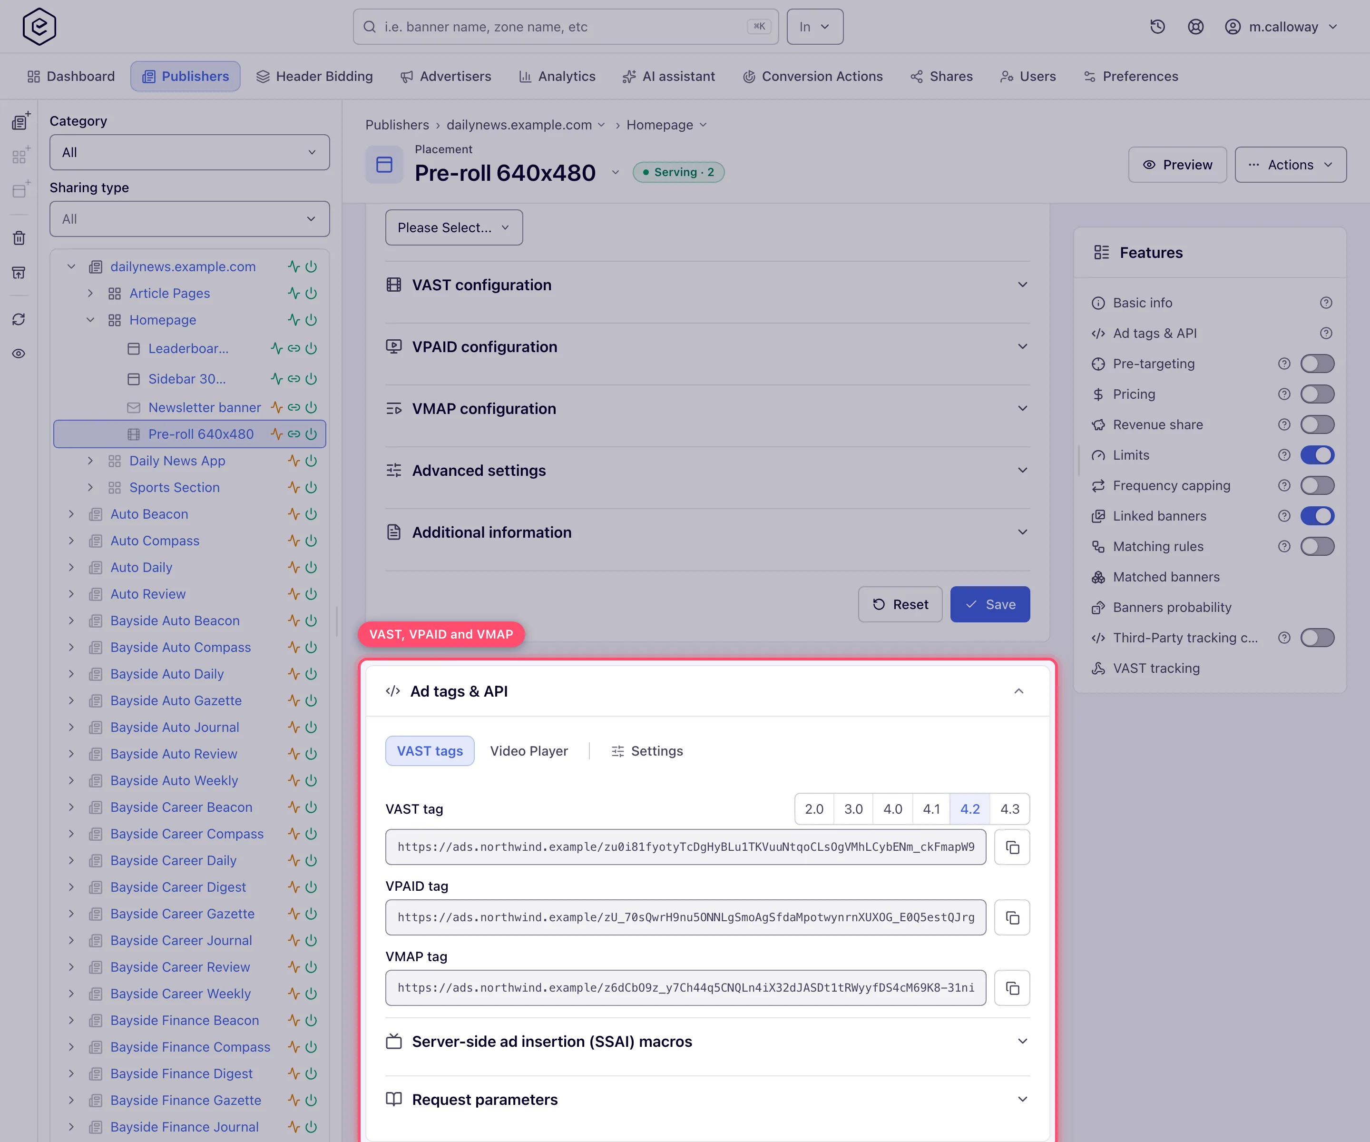The image size is (1370, 1142).
Task: Open help for Ad tags & API feature
Action: point(1326,334)
